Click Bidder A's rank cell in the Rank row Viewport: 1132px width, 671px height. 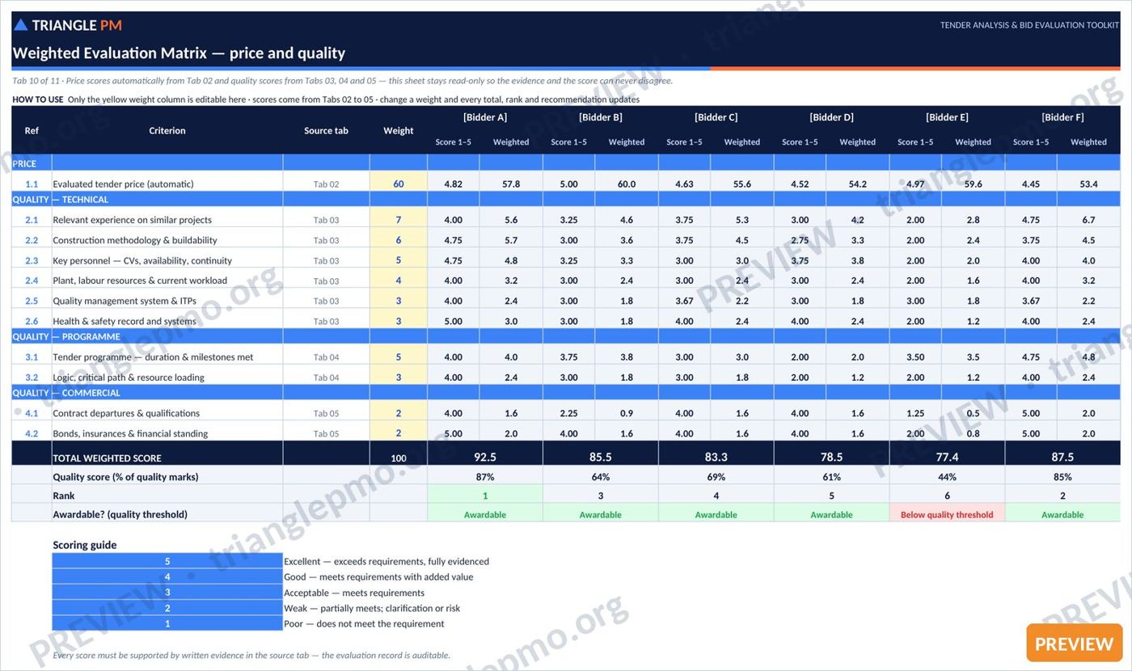pos(485,496)
